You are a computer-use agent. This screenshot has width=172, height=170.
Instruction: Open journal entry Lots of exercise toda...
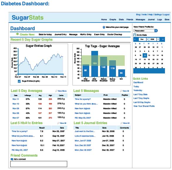pos(85,136)
